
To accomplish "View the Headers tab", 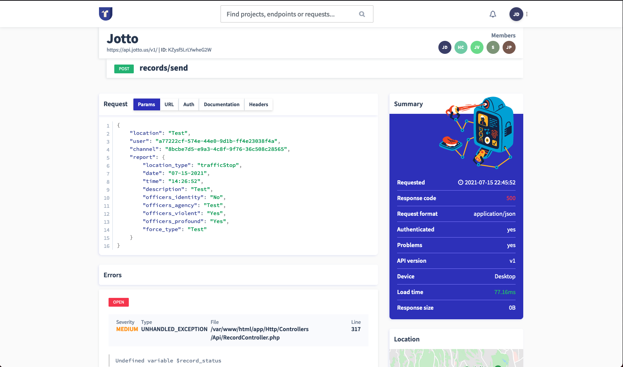I will (259, 104).
